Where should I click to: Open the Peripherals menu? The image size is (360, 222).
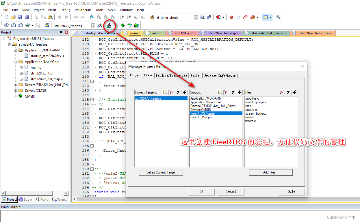tap(83, 10)
